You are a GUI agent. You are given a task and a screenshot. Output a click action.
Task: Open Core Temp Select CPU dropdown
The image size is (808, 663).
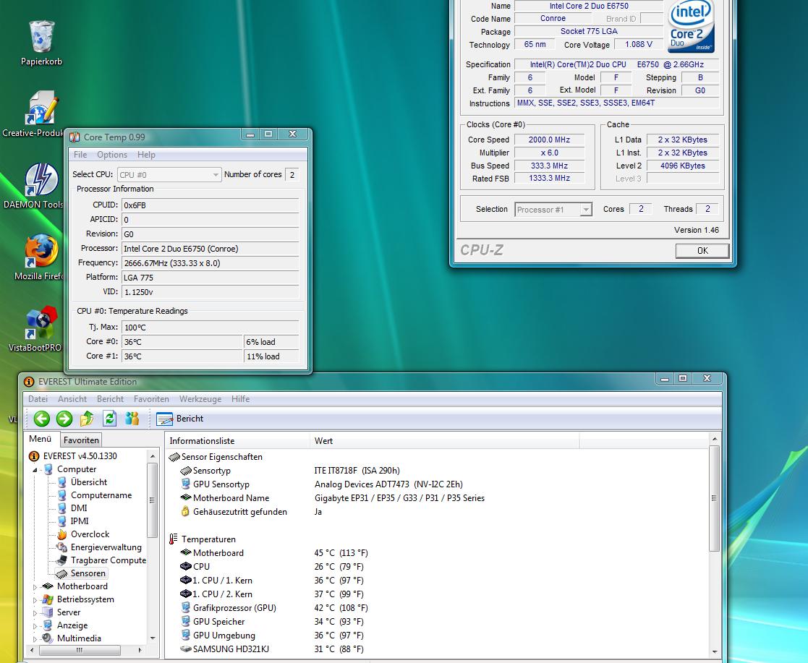169,175
